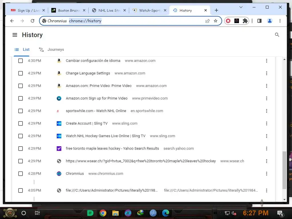
Task: Open Task View on the taskbar
Action: pos(37,213)
